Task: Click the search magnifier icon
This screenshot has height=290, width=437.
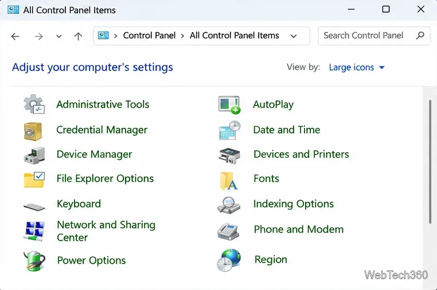Action: click(x=420, y=36)
